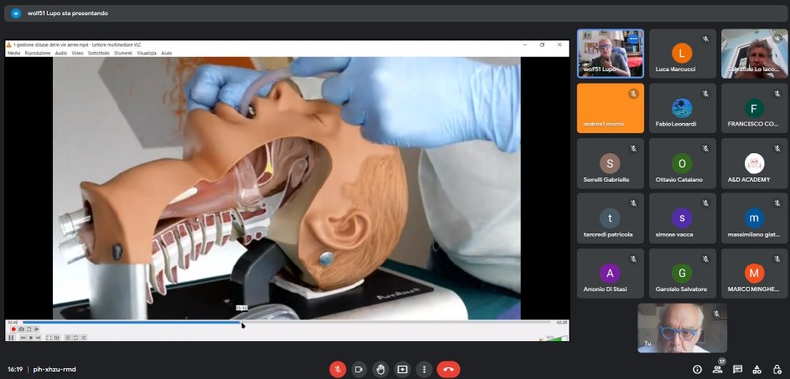Click VLC frame-by-frame button
This screenshot has height=379, width=790.
point(37,329)
